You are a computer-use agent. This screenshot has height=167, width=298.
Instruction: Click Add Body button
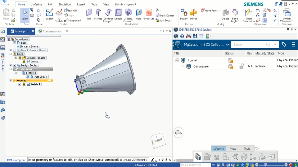[164, 20]
